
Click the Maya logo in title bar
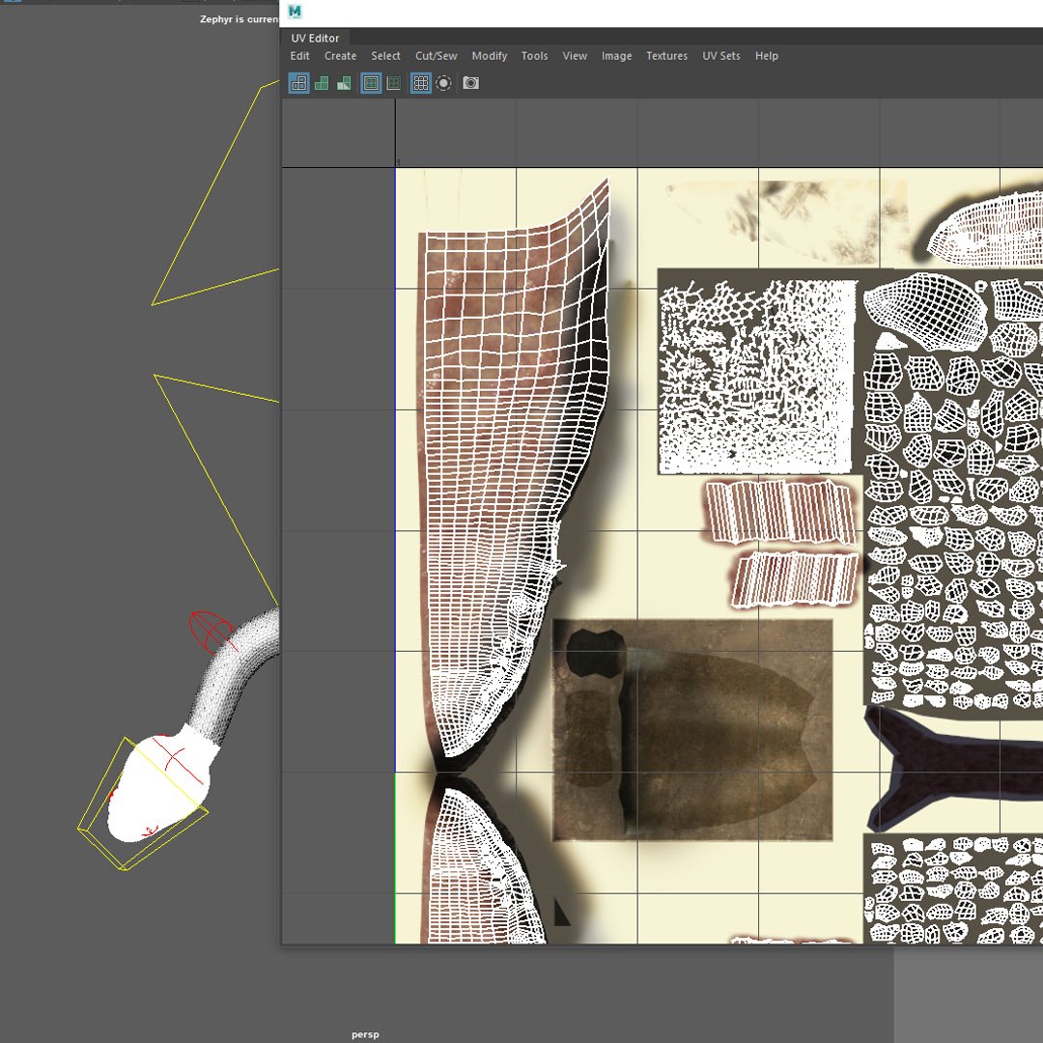[x=295, y=12]
